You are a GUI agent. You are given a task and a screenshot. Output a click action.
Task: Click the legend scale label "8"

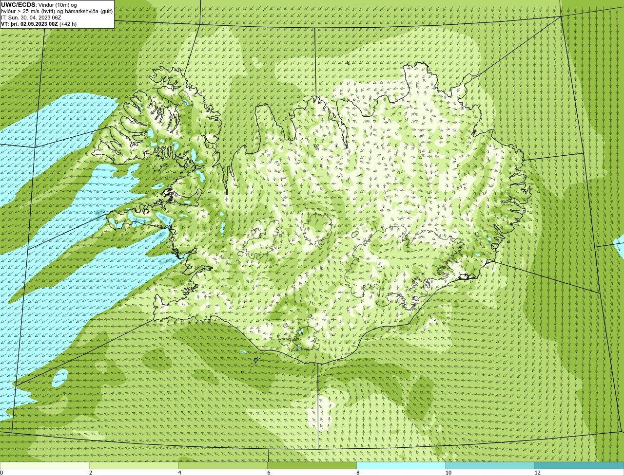[358, 473]
